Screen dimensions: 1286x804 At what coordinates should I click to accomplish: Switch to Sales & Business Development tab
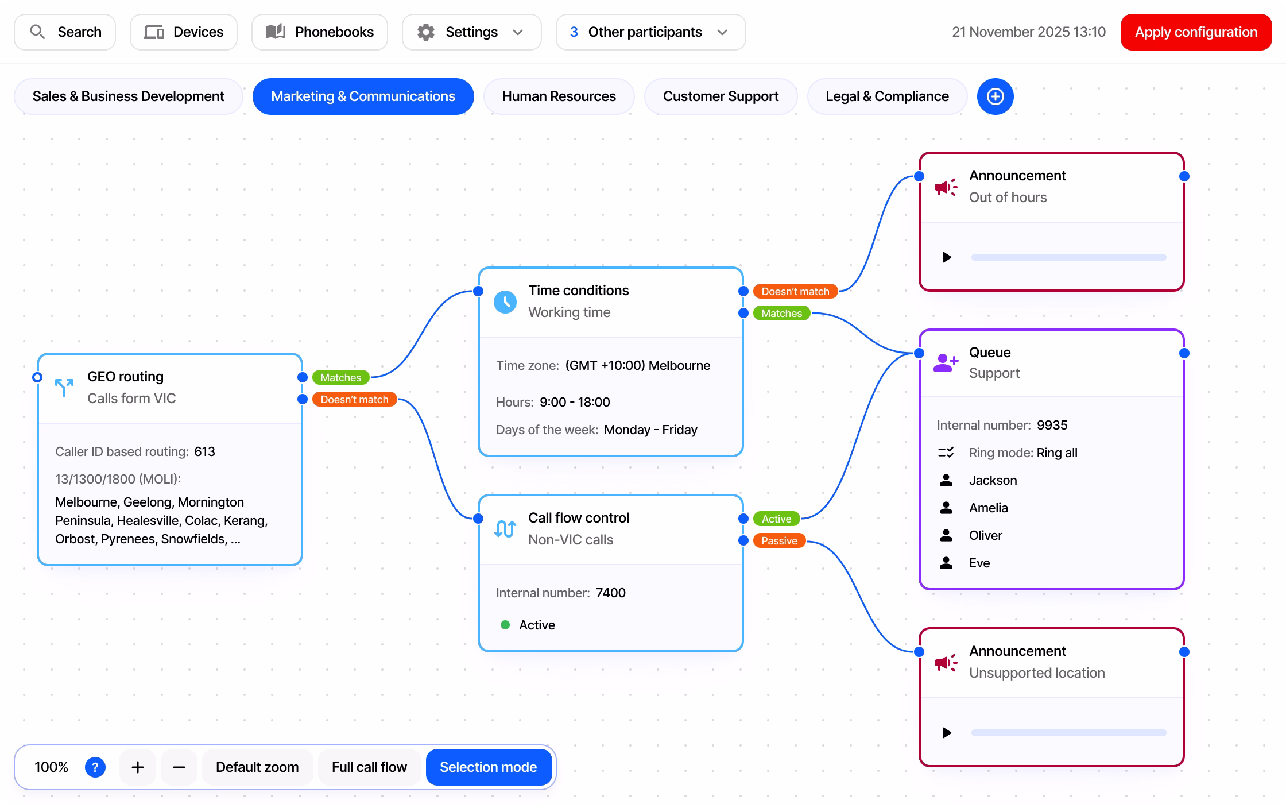point(129,96)
